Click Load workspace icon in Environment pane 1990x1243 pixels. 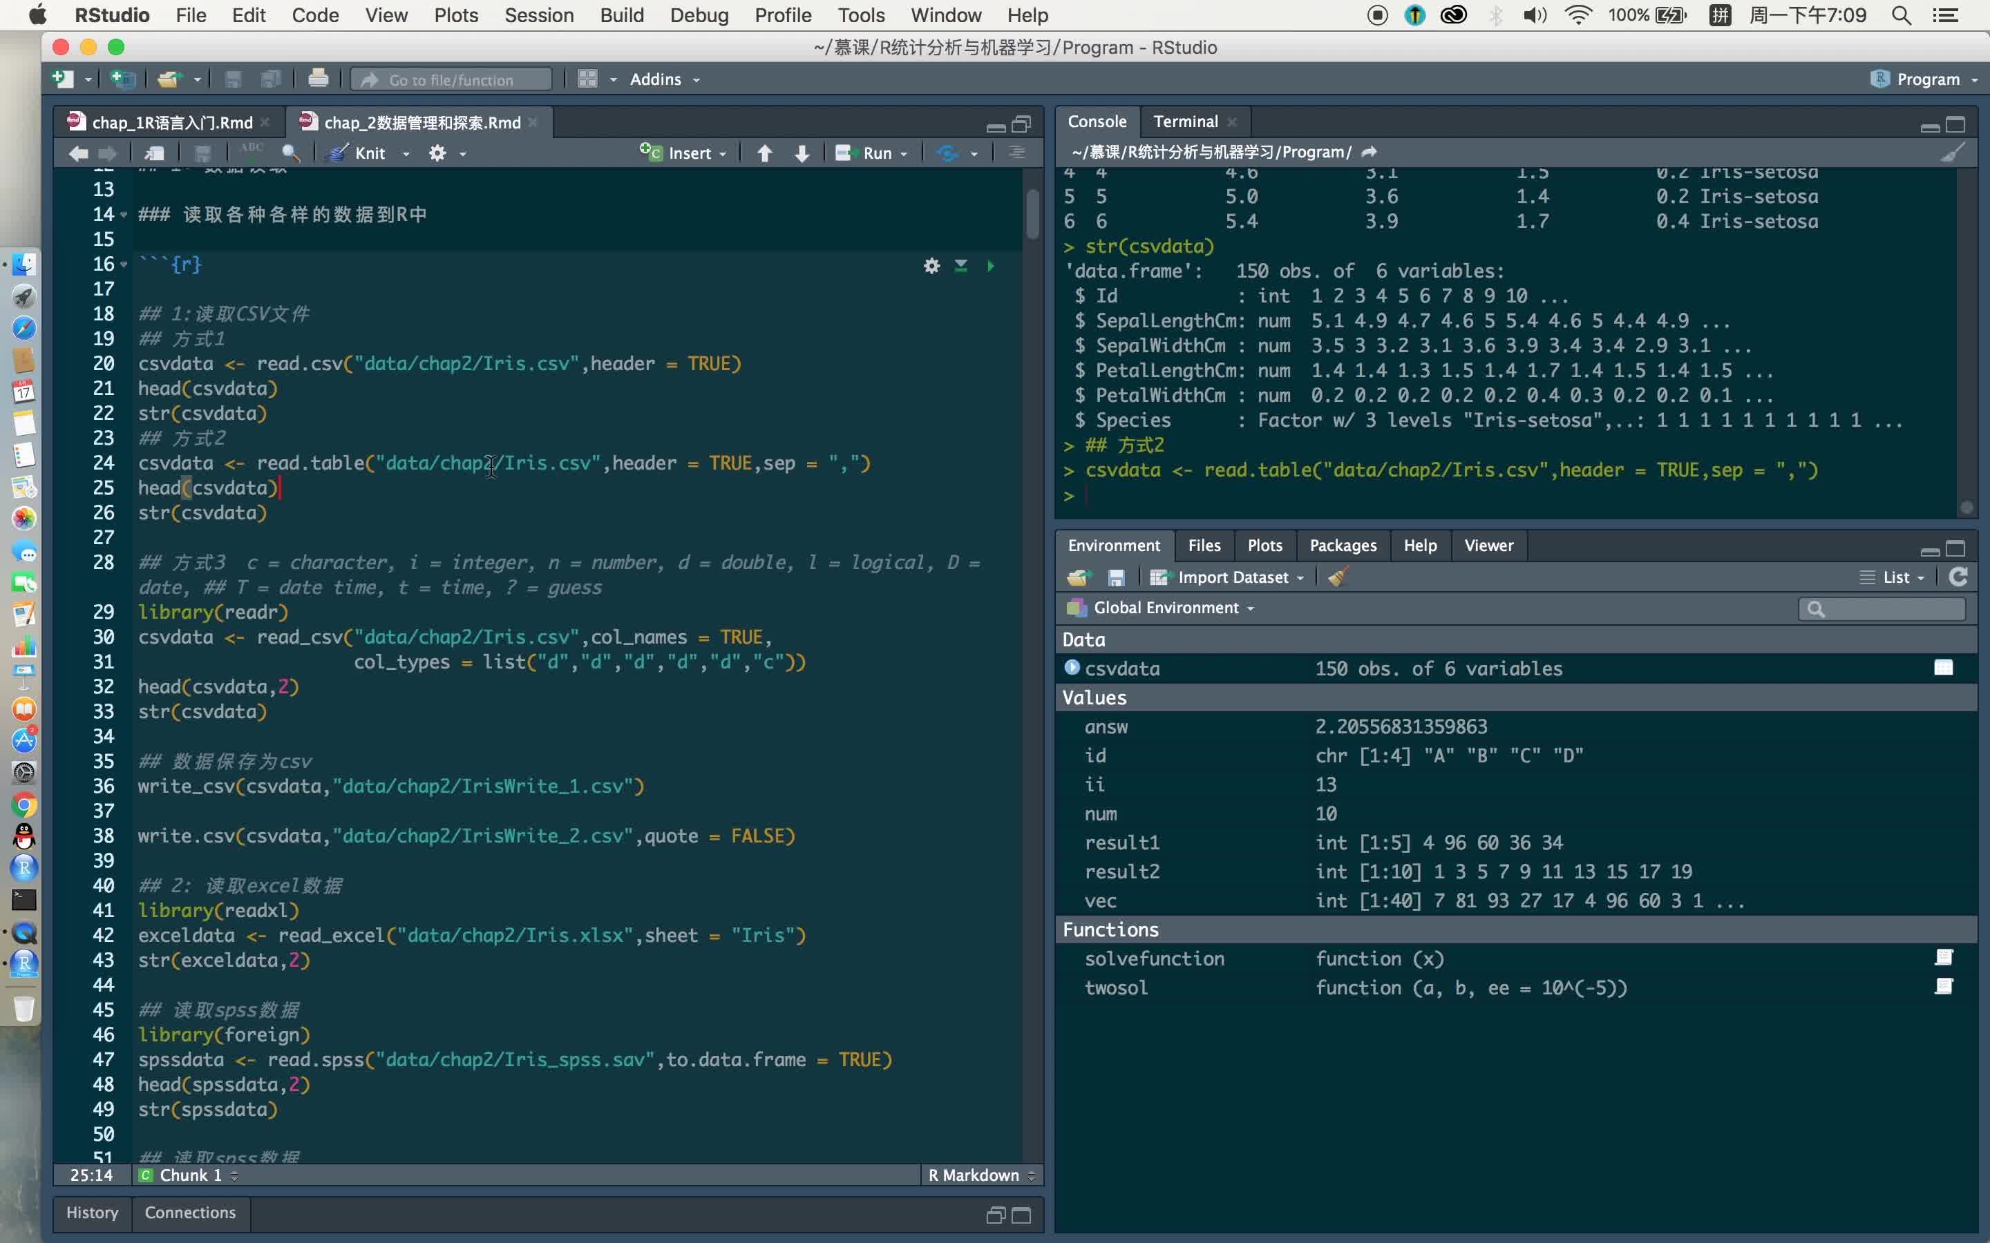[1079, 578]
